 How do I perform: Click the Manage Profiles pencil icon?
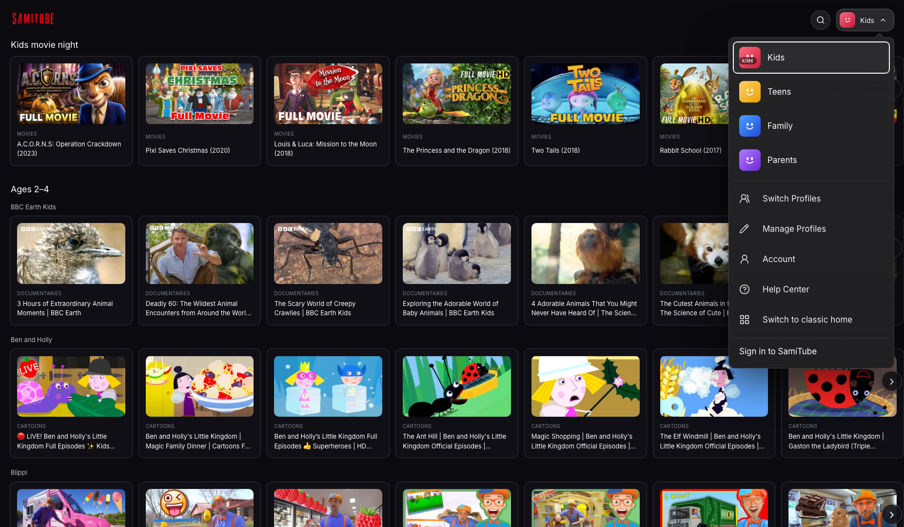745,229
